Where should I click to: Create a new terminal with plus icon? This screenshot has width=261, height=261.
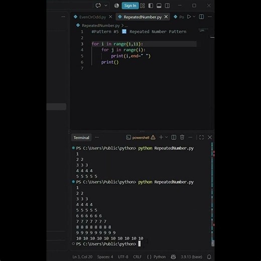pos(161,138)
